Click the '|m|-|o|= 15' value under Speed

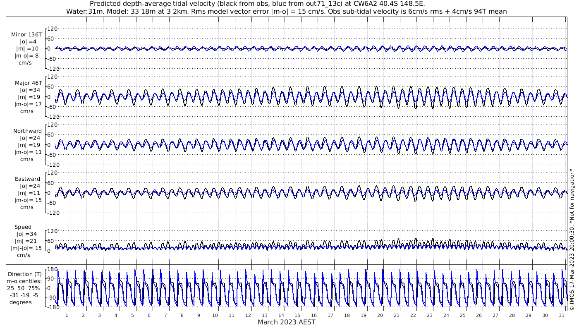point(26,248)
